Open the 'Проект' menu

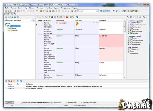point(32,8)
